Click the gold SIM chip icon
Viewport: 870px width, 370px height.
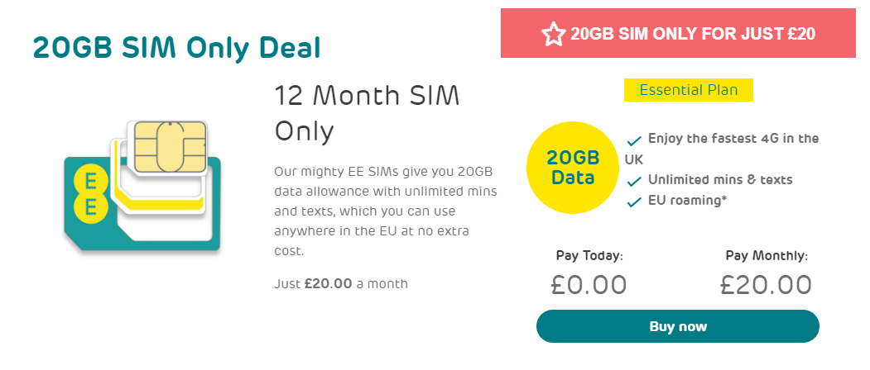tap(167, 147)
